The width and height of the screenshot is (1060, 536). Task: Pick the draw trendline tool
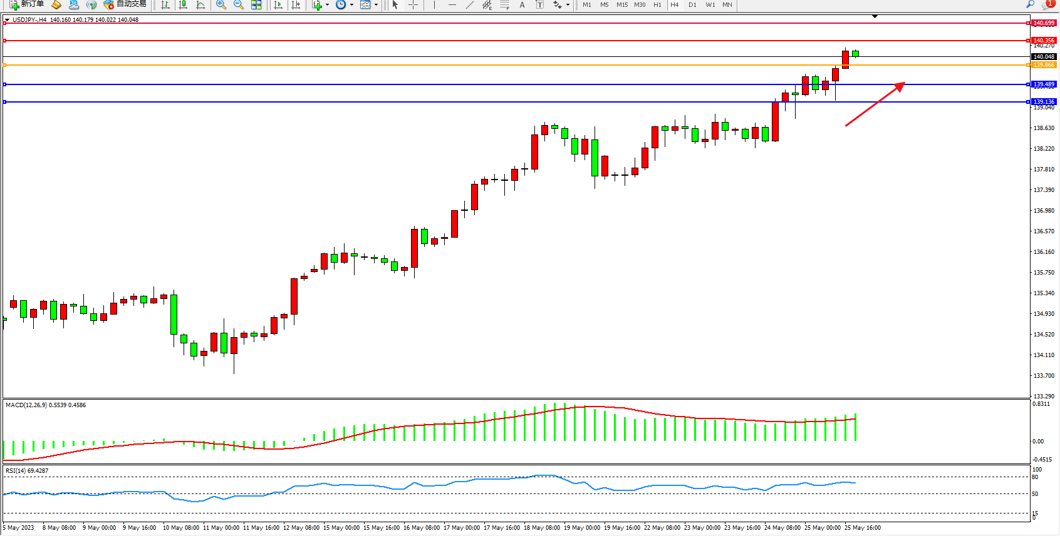click(469, 5)
